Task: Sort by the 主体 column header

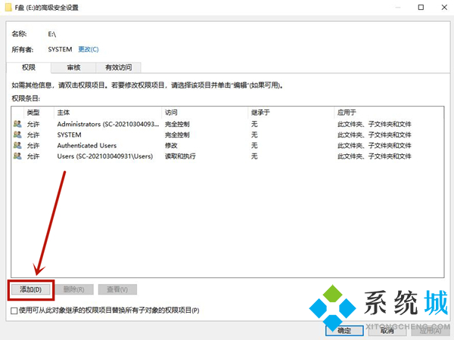Action: (107, 113)
